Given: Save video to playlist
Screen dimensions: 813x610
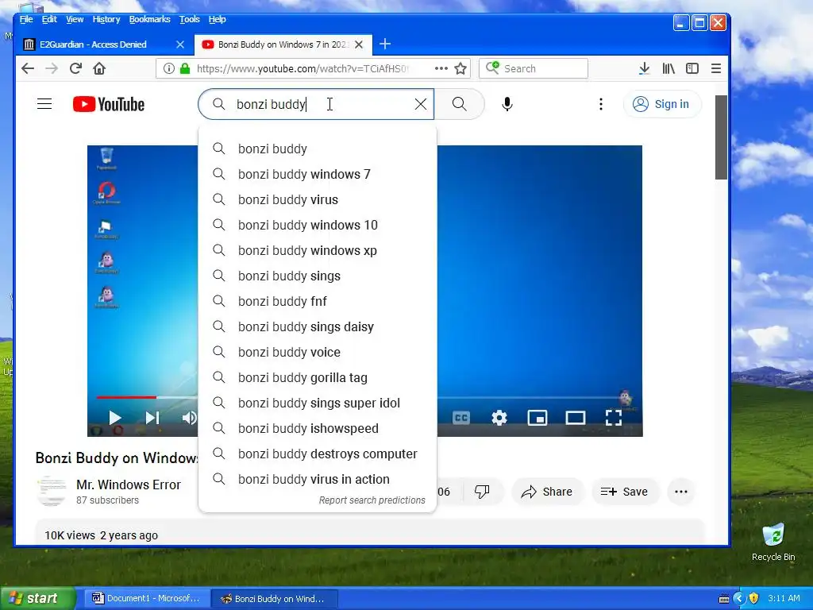Looking at the screenshot, I should [x=625, y=492].
